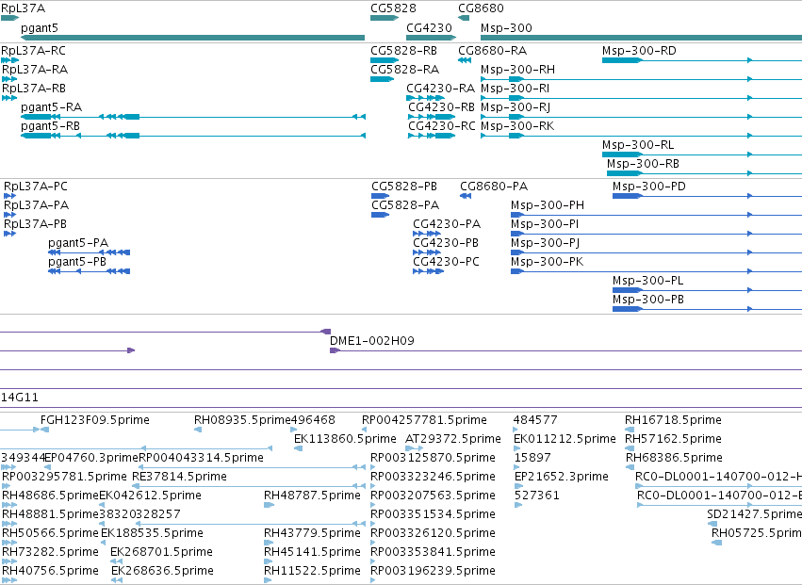802x585 pixels.
Task: Click the RpL37A gene label
Action: point(23,8)
